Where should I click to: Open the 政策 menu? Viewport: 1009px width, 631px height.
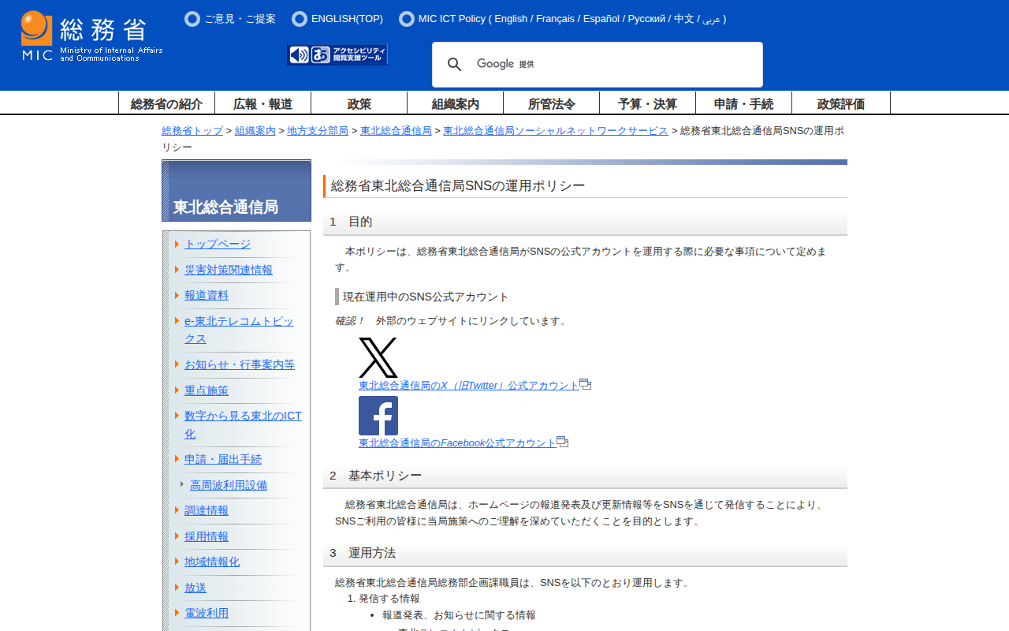[x=359, y=103]
